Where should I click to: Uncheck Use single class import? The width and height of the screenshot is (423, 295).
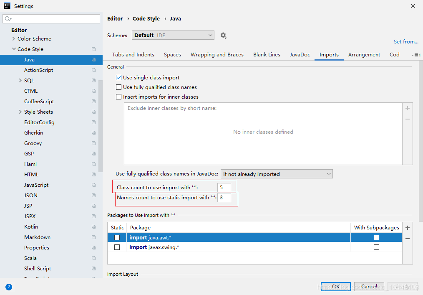pos(119,78)
